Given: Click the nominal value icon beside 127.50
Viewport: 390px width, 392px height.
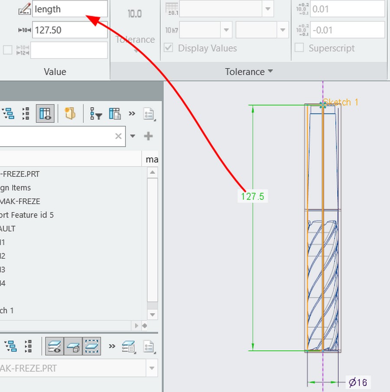Looking at the screenshot, I should click(x=25, y=30).
